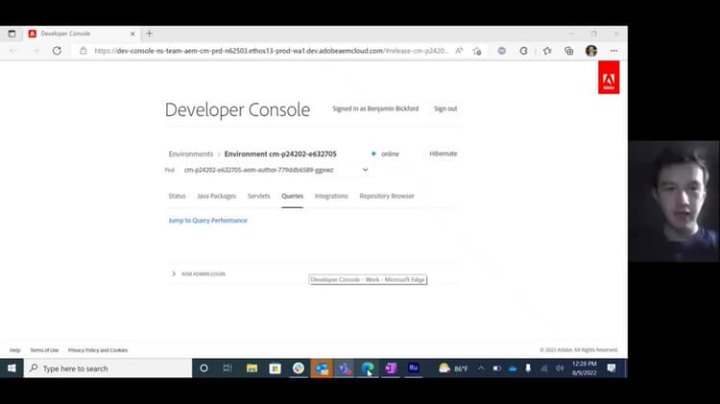Open the tab actions menu icon

pos(12,34)
